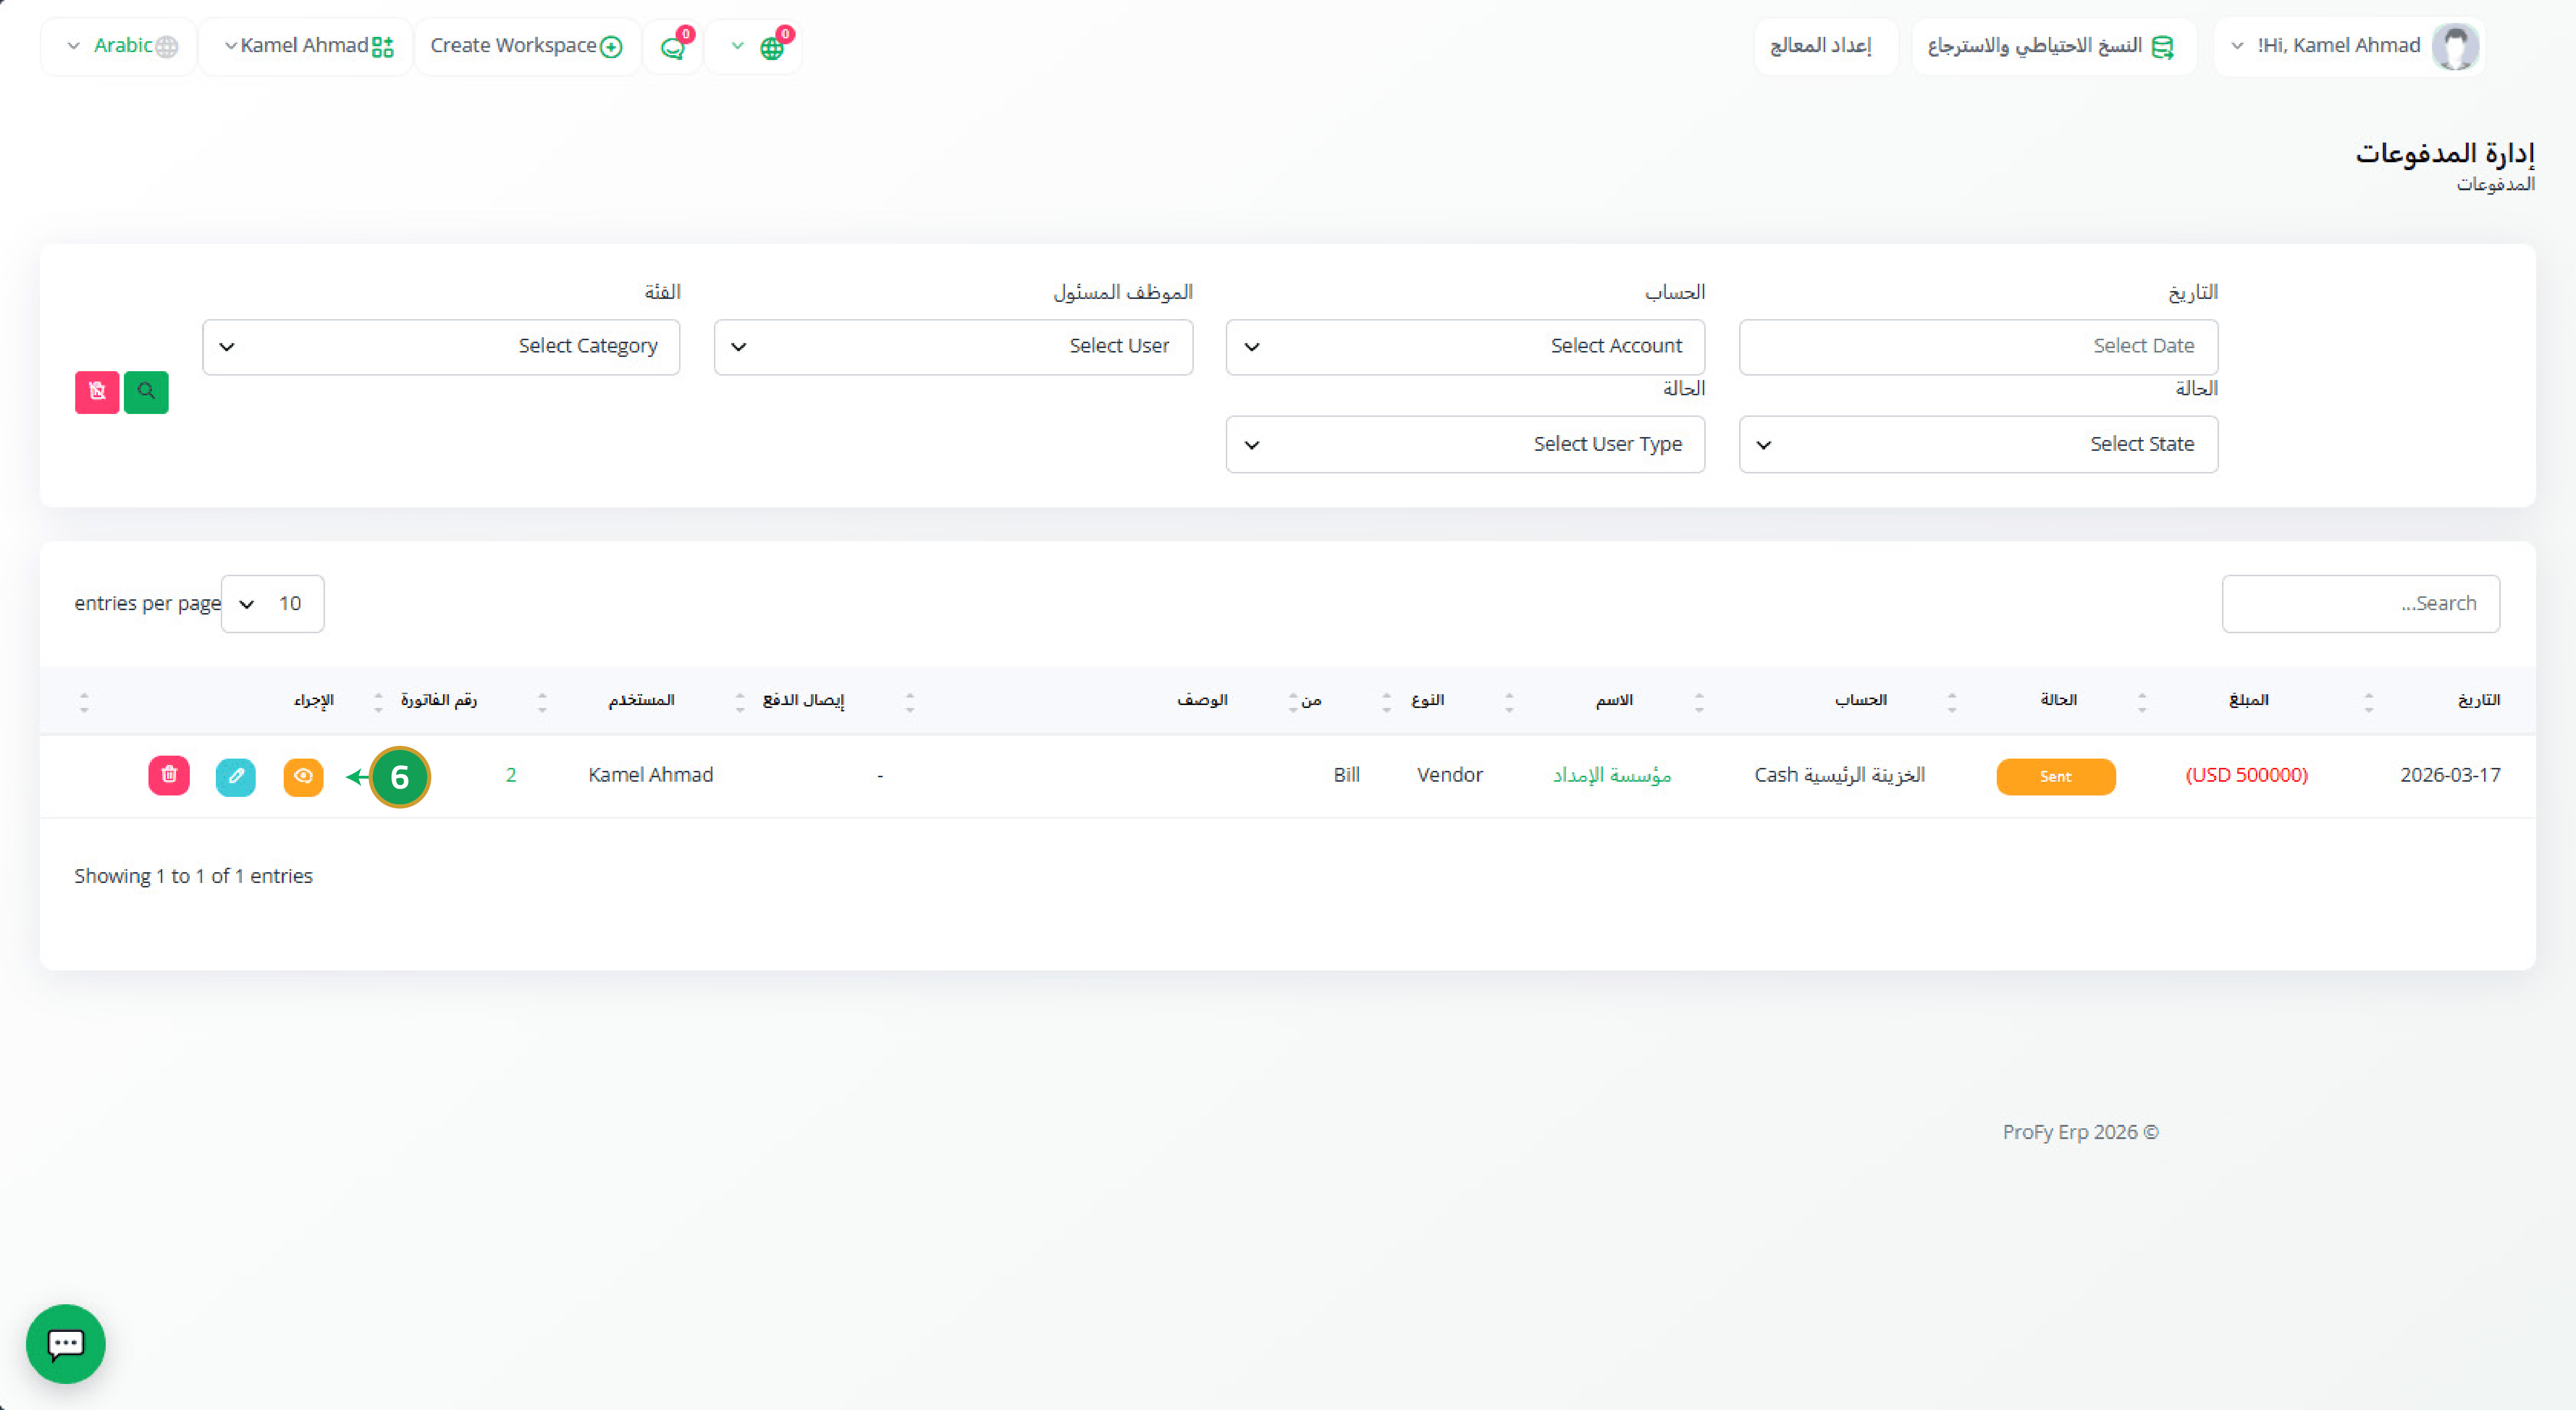The width and height of the screenshot is (2576, 1410).
Task: Open the globe notifications icon
Action: point(771,47)
